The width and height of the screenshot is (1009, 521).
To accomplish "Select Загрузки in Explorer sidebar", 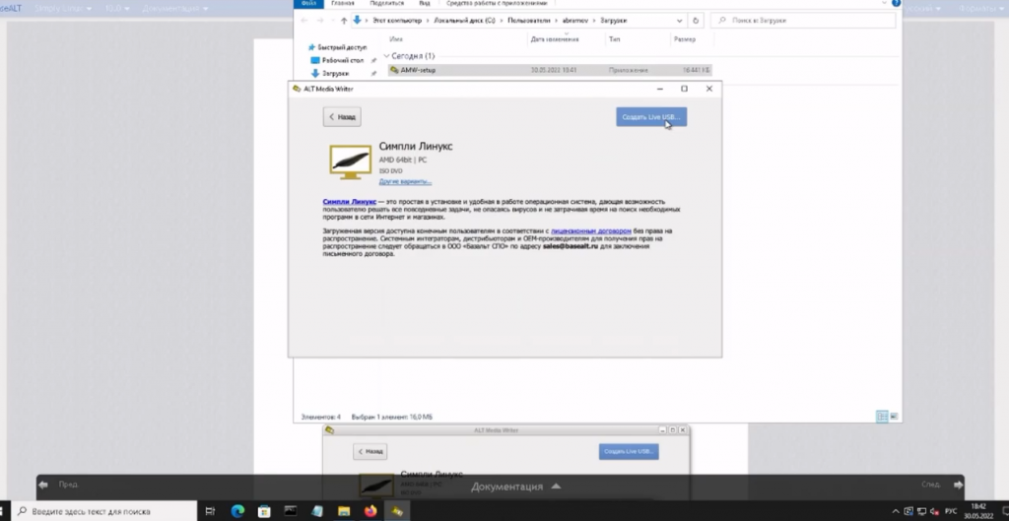I will [335, 73].
